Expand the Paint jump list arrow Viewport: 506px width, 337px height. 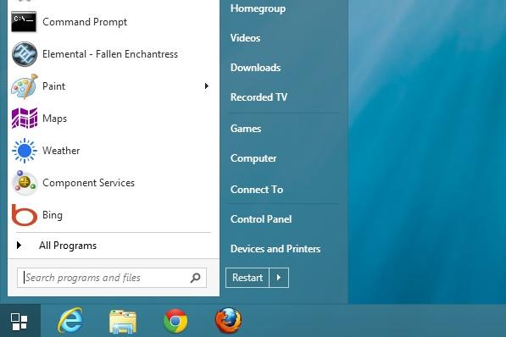coord(207,86)
